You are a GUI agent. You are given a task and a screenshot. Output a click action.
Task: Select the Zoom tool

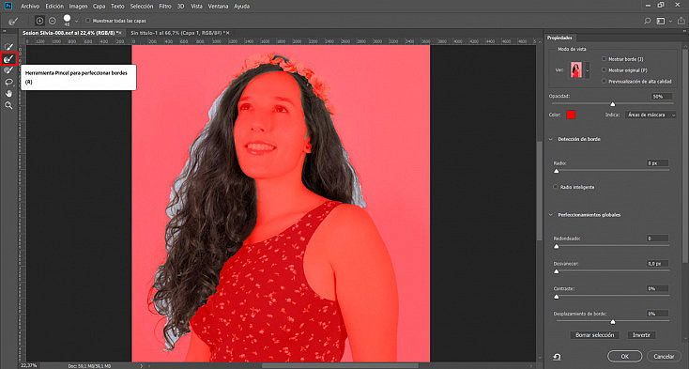click(8, 105)
